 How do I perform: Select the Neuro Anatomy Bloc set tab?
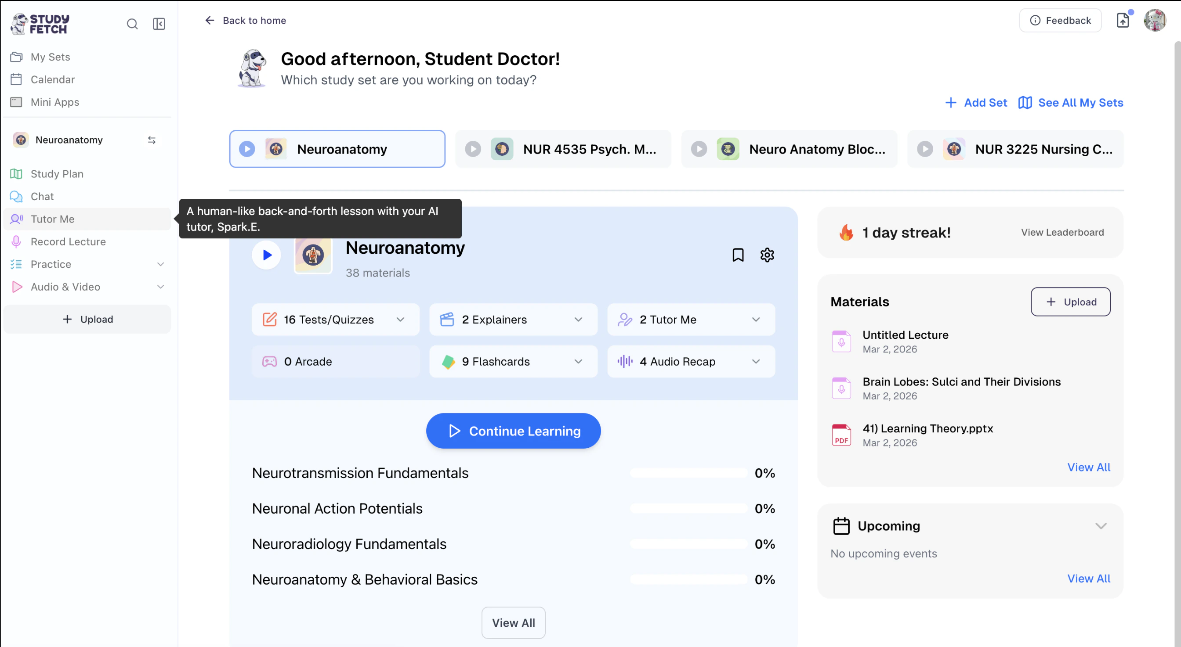789,149
